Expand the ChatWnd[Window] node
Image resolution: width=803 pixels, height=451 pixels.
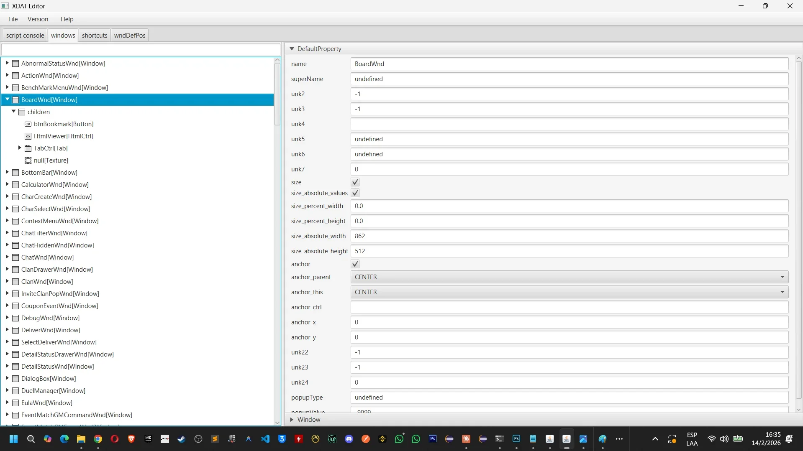(7, 257)
